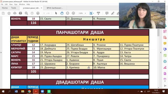Viewport: 168px width, 94px height.
Task: Open green Combine Files tool in right pane
Action: tap(165, 55)
